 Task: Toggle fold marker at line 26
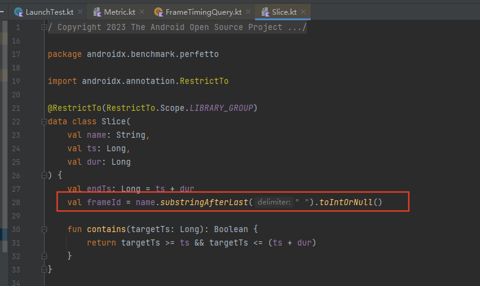44,175
